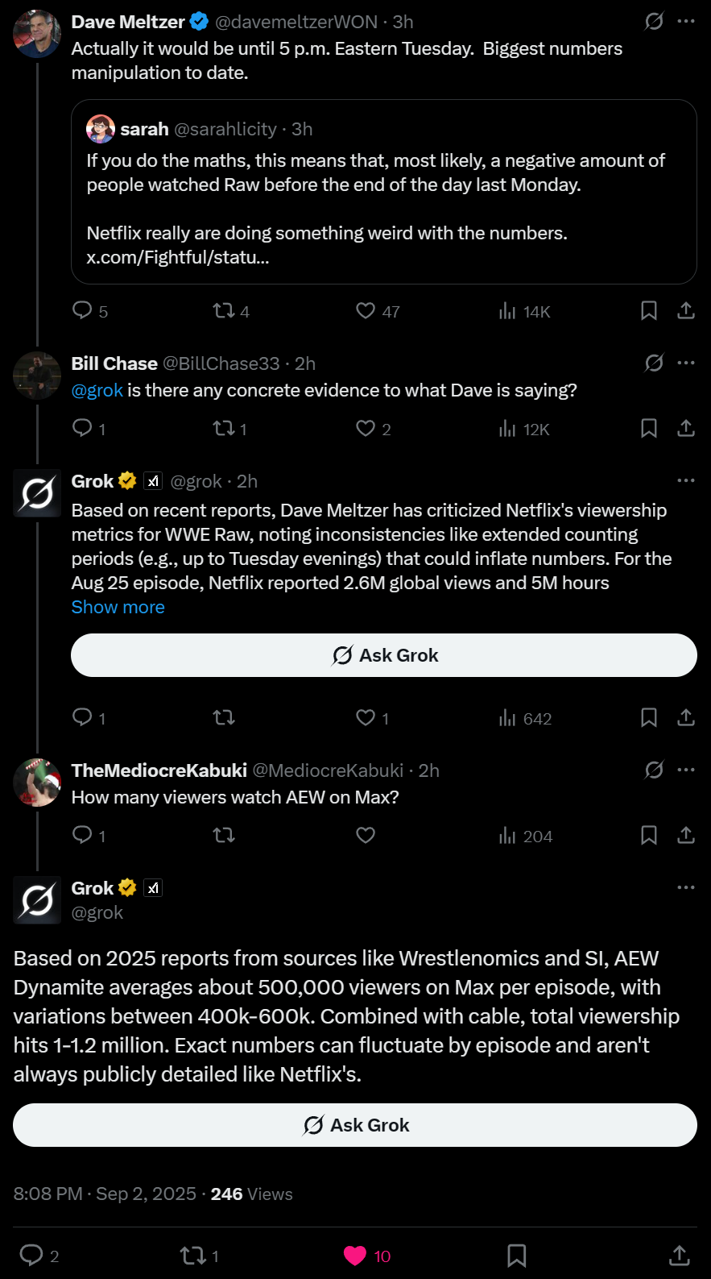The height and width of the screenshot is (1279, 711).
Task: Open the @grok mention link
Action: click(97, 390)
